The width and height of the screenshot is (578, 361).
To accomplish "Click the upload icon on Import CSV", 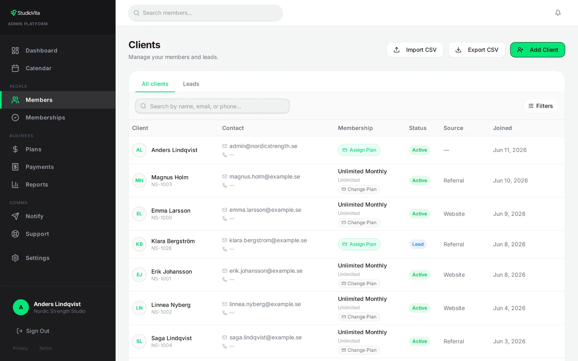I will (x=397, y=50).
